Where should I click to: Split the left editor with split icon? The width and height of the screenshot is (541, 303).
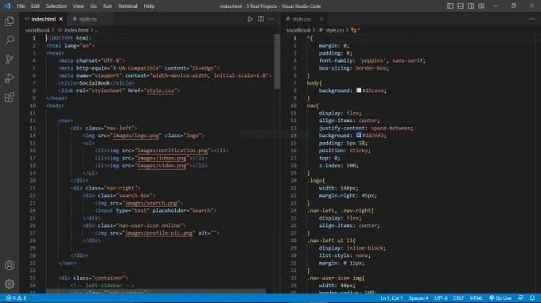pyautogui.click(x=261, y=19)
